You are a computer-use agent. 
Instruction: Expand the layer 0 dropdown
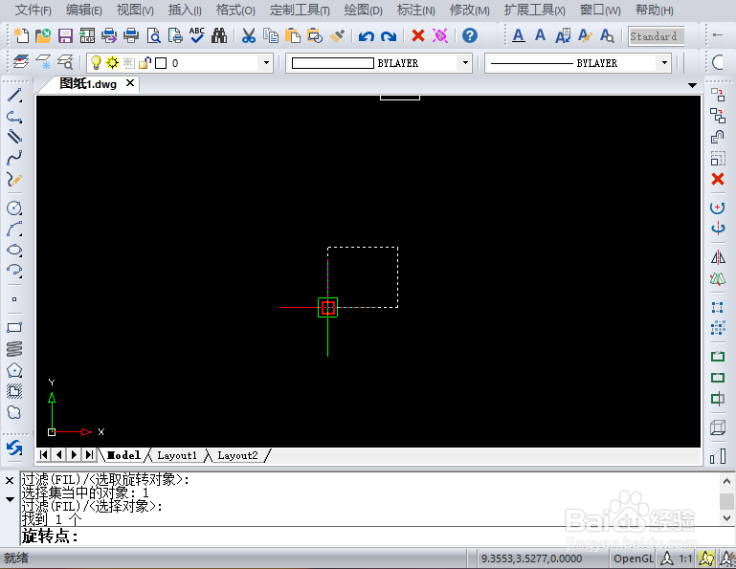pos(266,62)
